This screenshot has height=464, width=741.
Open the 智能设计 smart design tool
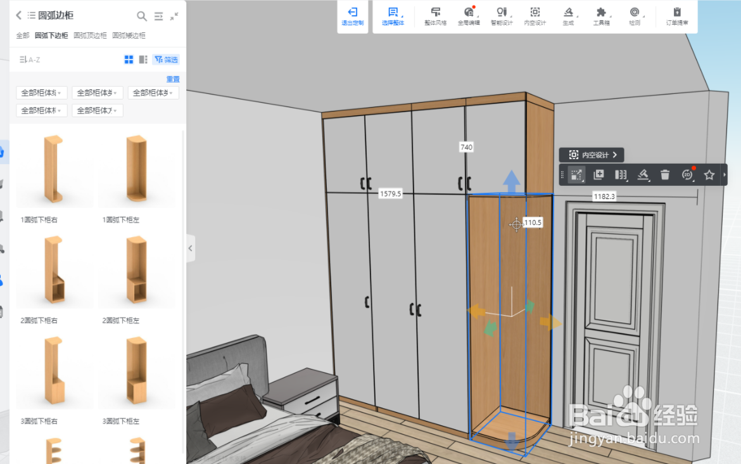pyautogui.click(x=502, y=16)
